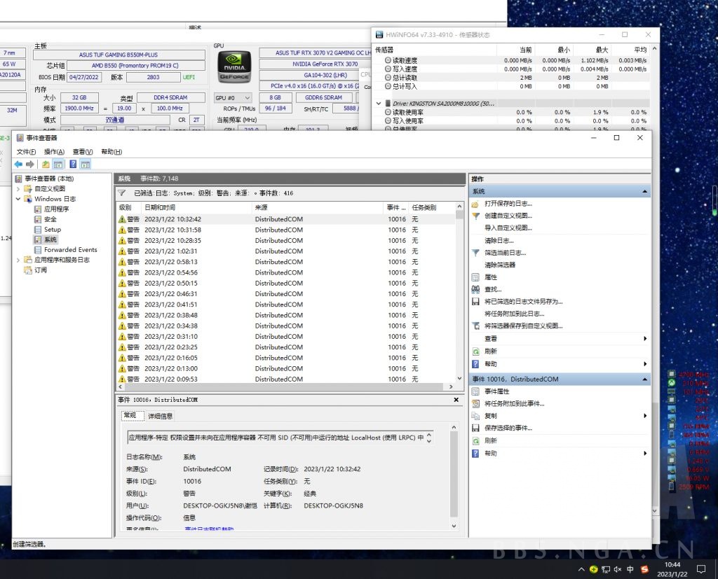Screen dimensions: 718x579
Task: Click the filter funnel icon beside 筛选当前日志
Action: tap(476, 253)
